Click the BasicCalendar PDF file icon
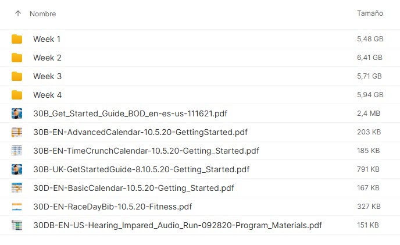400x245 pixels. [x=17, y=188]
